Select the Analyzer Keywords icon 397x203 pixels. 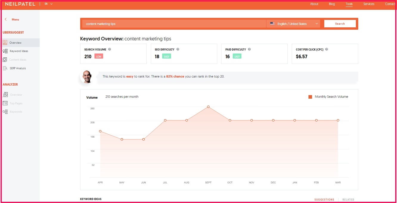pos(5,112)
